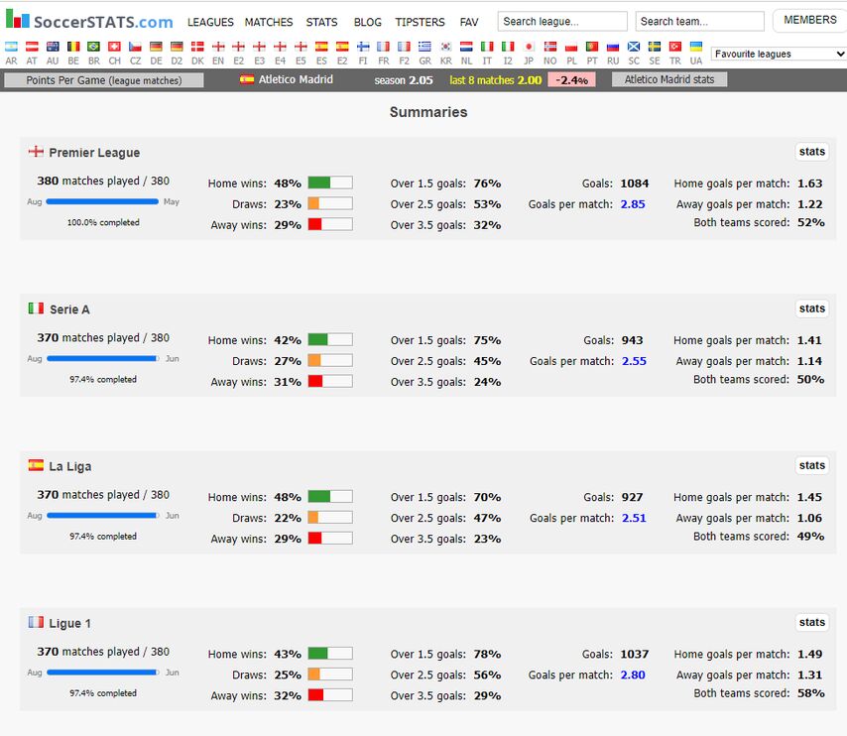This screenshot has width=847, height=736.
Task: Open the LEAGUES menu
Action: coord(210,22)
